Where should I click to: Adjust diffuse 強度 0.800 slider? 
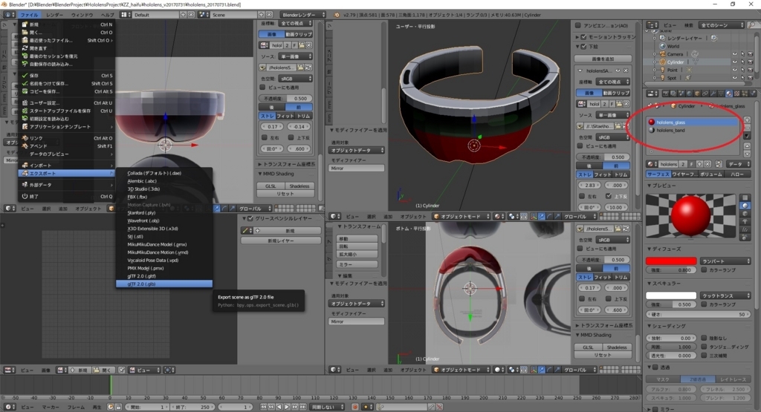click(x=671, y=270)
